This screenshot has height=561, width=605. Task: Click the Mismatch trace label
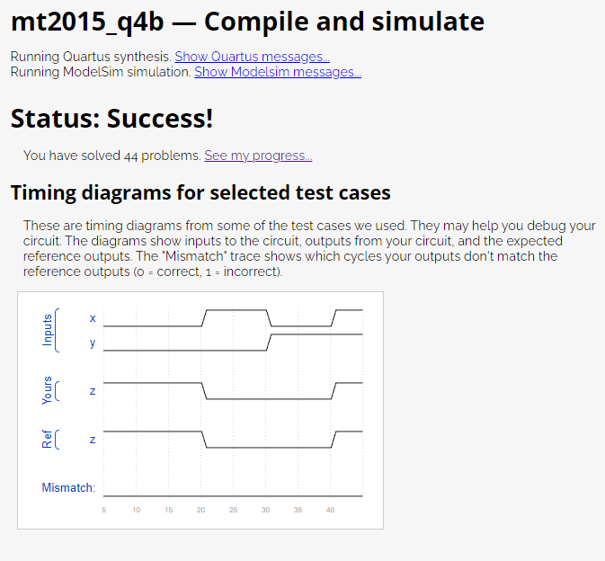pyautogui.click(x=68, y=487)
